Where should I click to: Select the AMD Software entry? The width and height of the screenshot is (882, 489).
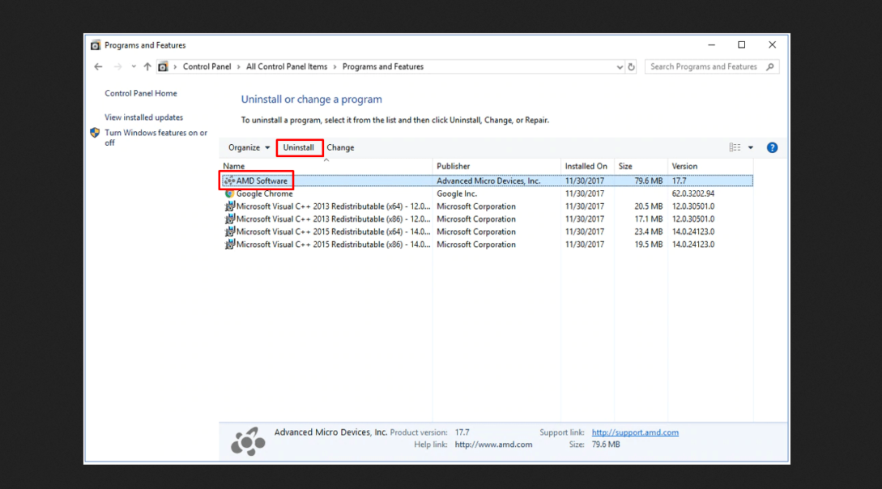[487, 181]
